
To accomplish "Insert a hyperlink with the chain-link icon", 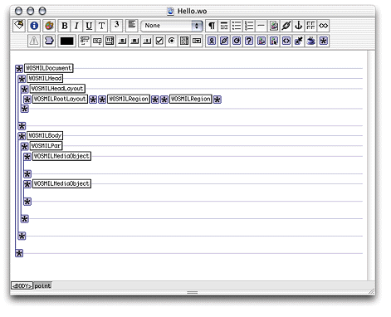I will coord(286,26).
